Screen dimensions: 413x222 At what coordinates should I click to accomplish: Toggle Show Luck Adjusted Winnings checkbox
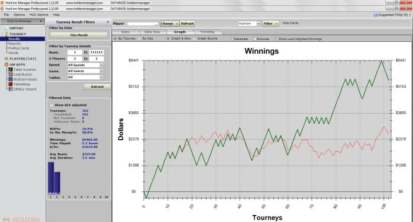(x=276, y=39)
